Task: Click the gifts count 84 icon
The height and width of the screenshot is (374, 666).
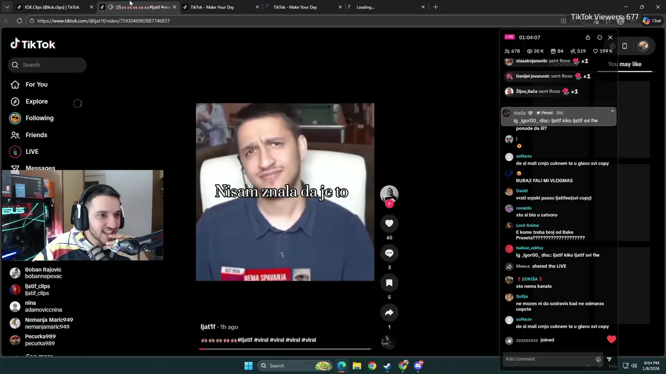Action: pos(553,51)
